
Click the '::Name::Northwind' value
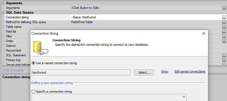pyautogui.click(x=83, y=17)
